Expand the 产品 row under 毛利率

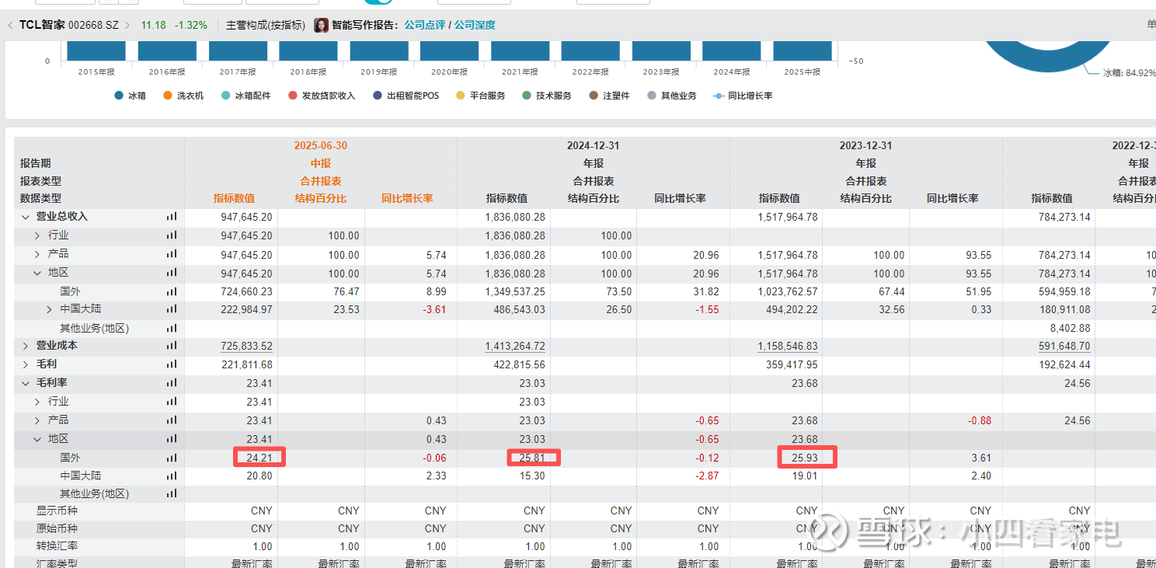tap(37, 420)
